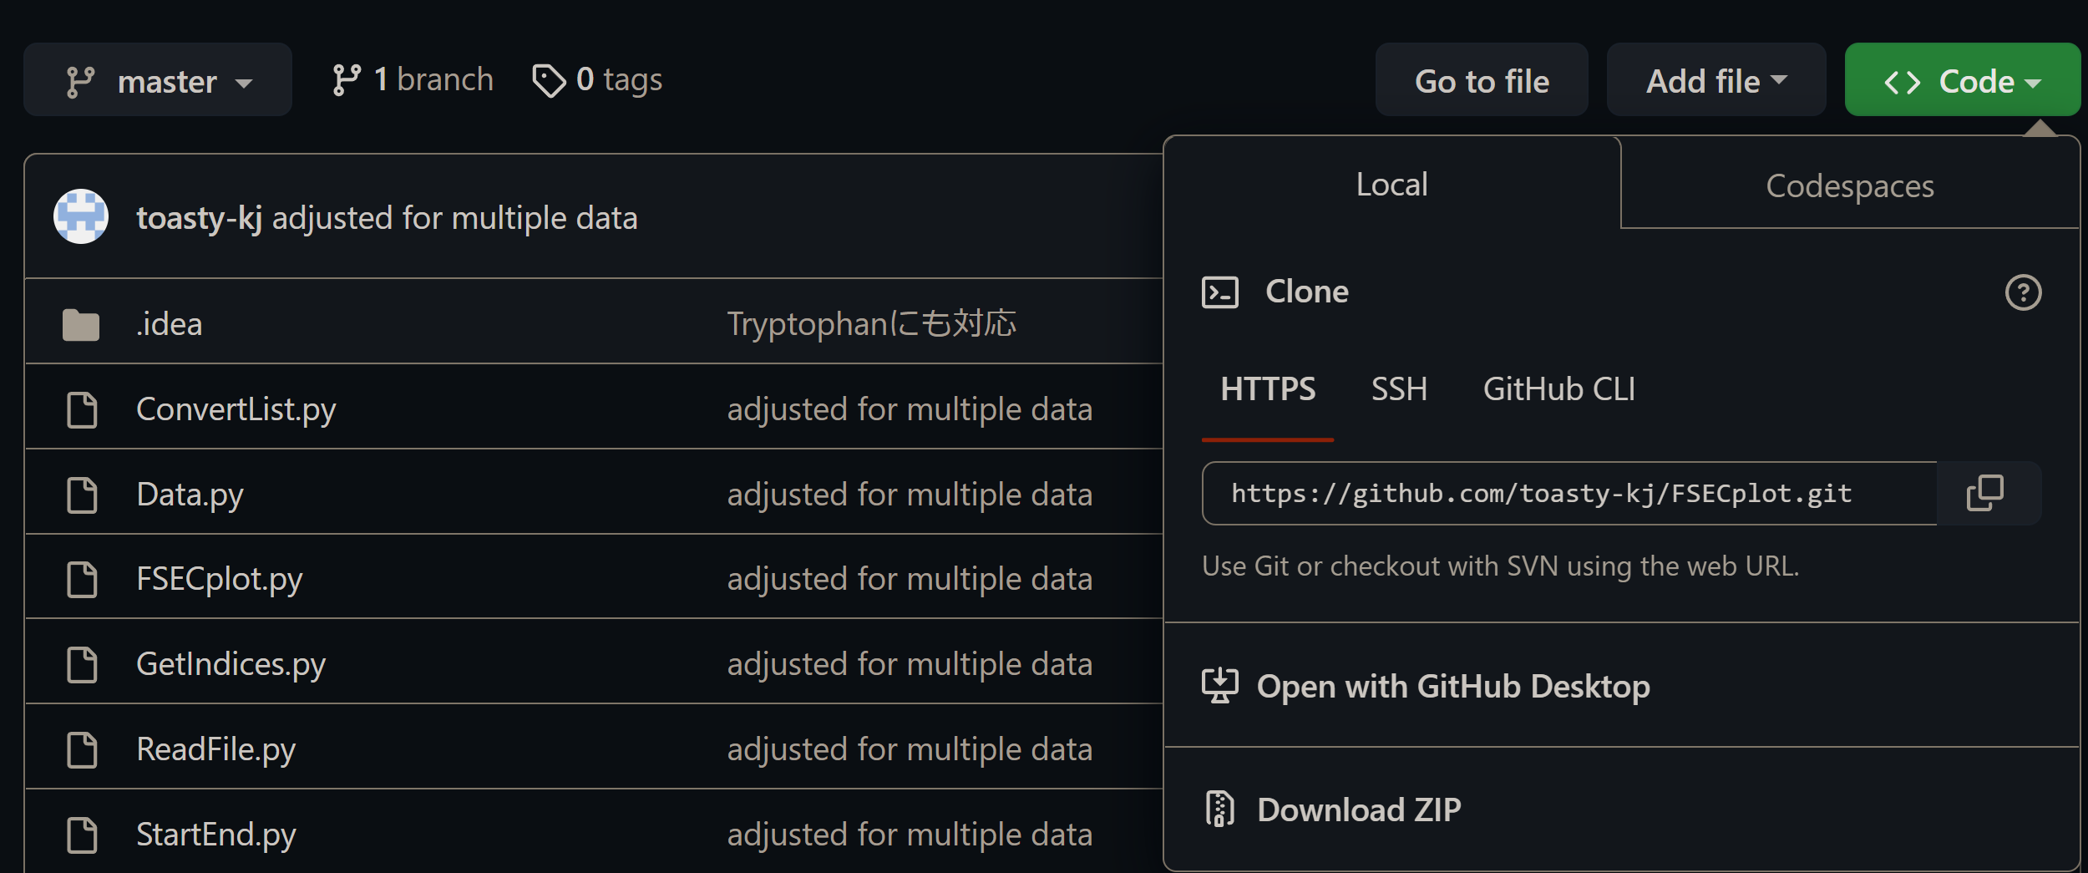Click the Clone help question mark icon
The image size is (2088, 873).
(2023, 292)
